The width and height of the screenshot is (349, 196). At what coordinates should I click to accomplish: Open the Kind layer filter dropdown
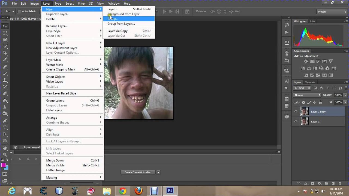point(302,88)
